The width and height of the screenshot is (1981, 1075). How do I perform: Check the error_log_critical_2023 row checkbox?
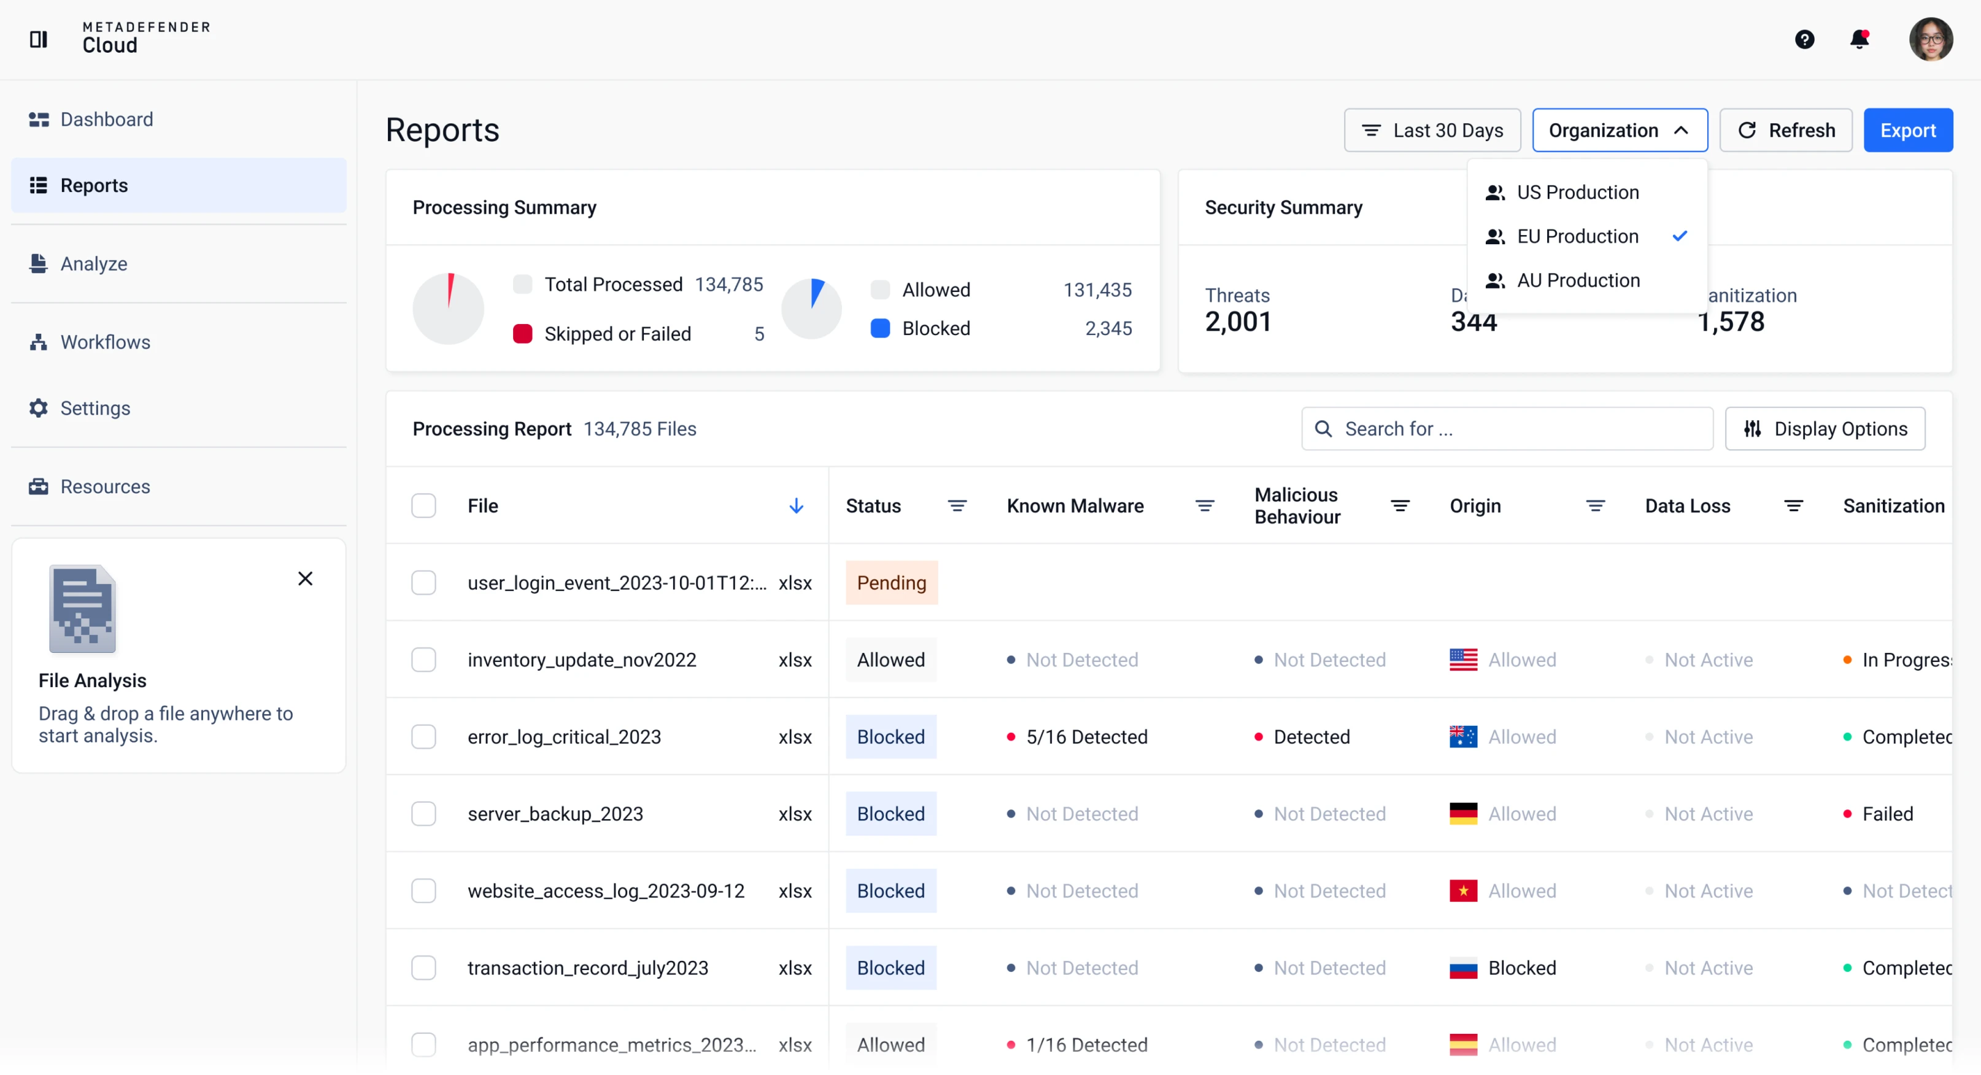[x=423, y=737]
